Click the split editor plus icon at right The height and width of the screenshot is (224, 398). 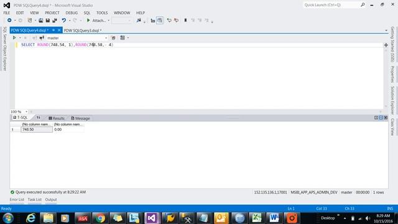(x=386, y=45)
